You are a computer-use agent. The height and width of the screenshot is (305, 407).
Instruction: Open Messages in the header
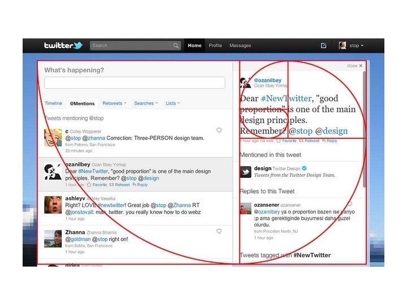[240, 45]
